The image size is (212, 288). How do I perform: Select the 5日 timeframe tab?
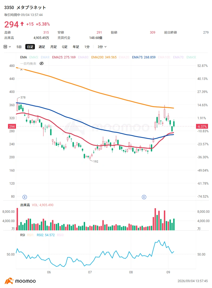(19, 47)
